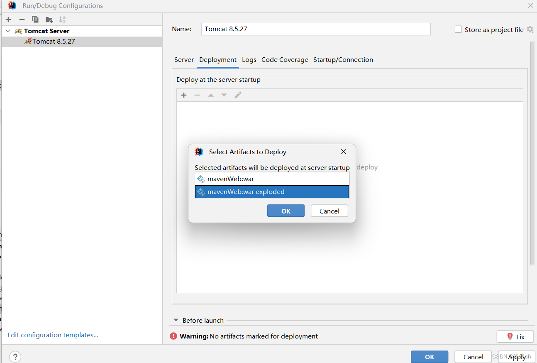Collapse the Before launch section
Screen dimensions: 537x363
176,320
